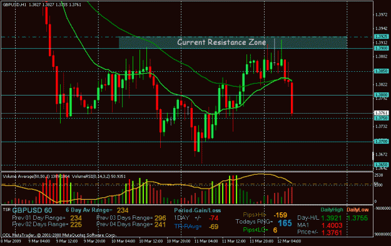Click the 'TR-RAvg=' label
Screen dimensions: 391x246
(x=188, y=227)
